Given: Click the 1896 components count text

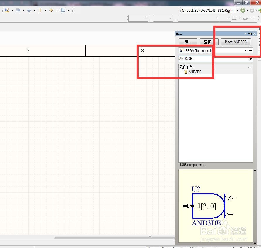Looking at the screenshot, I should (192, 165).
